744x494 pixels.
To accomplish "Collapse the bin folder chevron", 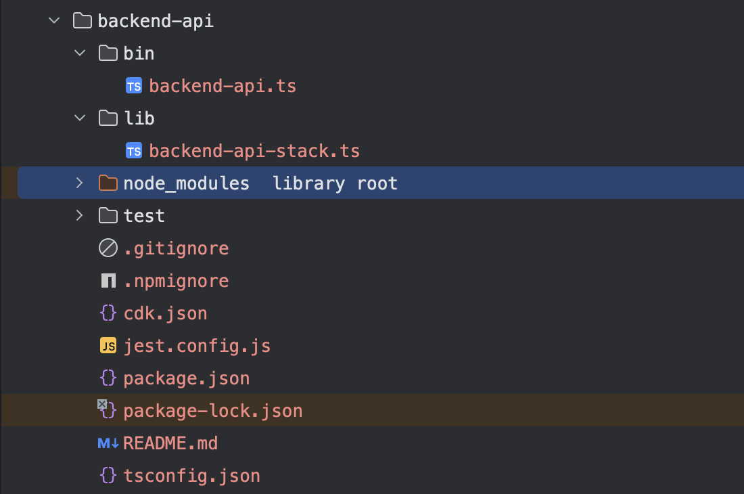I will point(80,53).
